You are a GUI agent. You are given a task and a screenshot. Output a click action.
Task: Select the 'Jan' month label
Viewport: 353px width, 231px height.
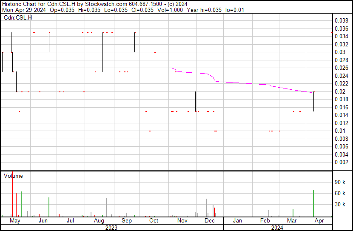click(237, 221)
